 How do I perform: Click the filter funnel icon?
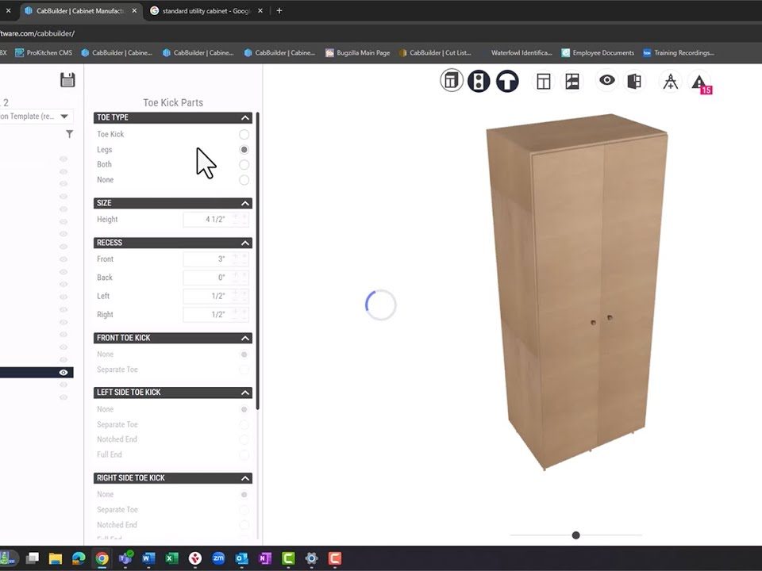tap(69, 134)
